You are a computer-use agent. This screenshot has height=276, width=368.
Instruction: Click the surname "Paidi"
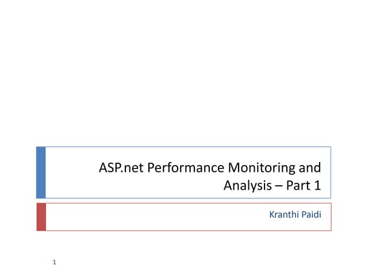tap(310, 216)
